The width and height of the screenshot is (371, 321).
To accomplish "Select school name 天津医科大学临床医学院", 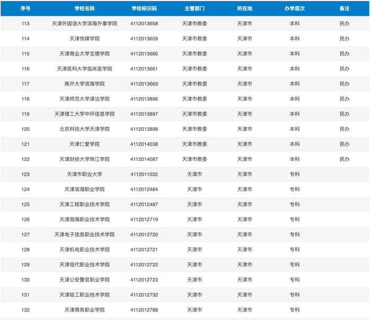I will coord(84,69).
